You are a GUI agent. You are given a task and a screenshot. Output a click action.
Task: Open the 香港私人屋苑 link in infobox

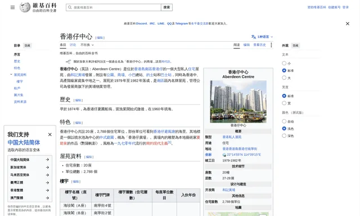(x=232, y=137)
